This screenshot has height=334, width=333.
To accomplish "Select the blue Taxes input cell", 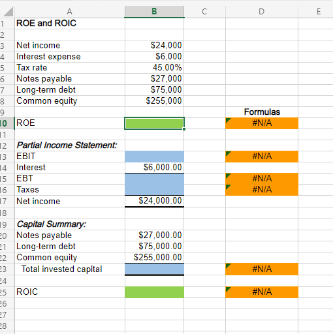I will click(154, 190).
